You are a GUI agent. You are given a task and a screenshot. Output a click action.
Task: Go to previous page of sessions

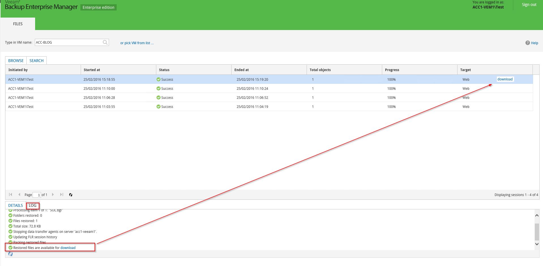(19, 195)
